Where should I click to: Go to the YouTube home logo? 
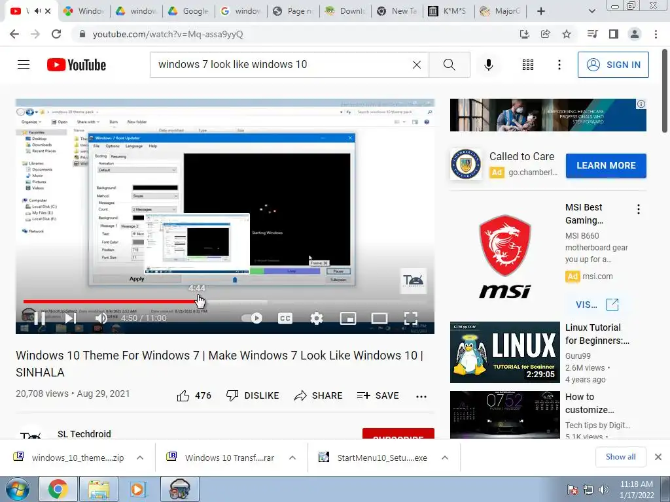(77, 65)
